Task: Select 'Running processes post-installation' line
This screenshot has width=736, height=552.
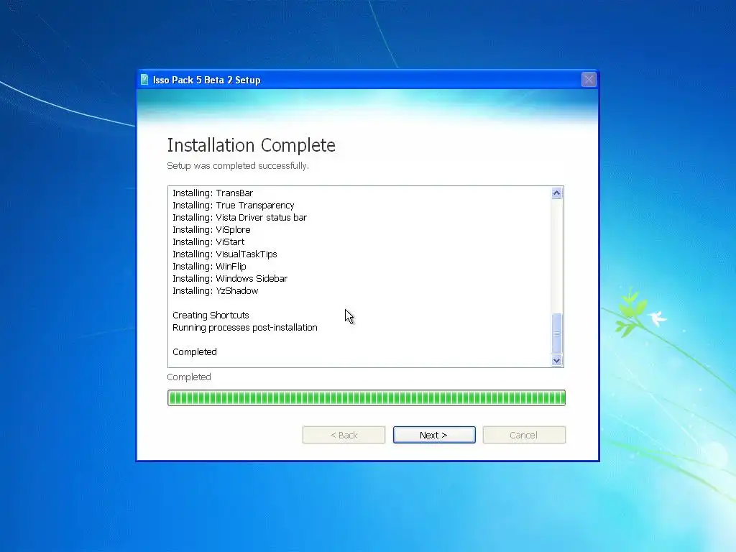Action: click(245, 327)
